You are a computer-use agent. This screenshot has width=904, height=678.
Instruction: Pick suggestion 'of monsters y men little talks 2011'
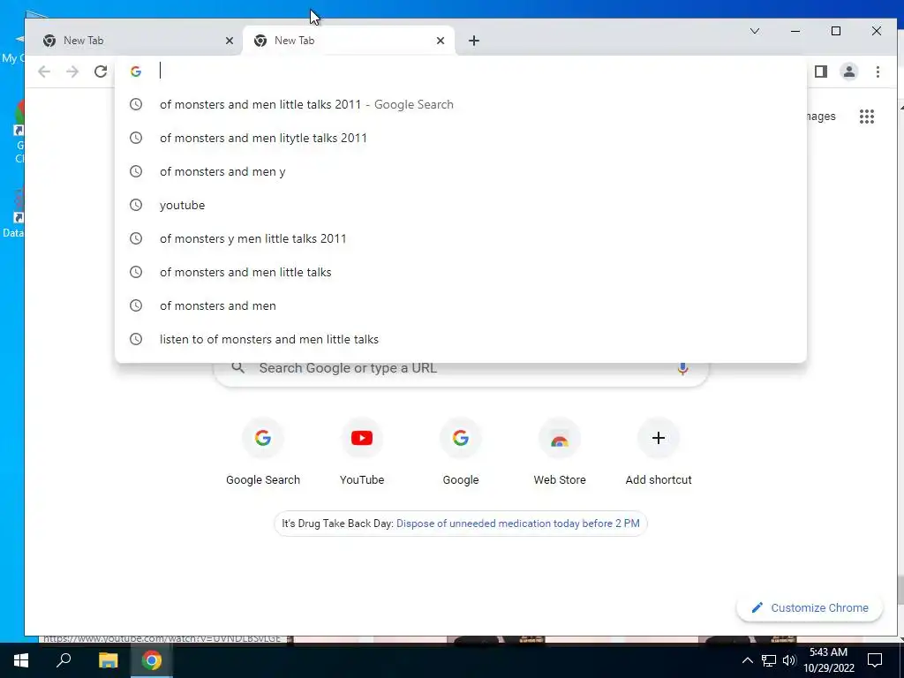(x=461, y=238)
